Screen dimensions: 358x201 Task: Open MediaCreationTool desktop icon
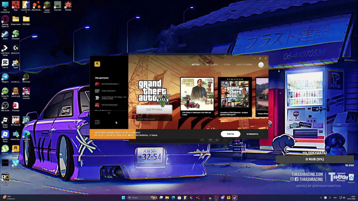pos(16,136)
